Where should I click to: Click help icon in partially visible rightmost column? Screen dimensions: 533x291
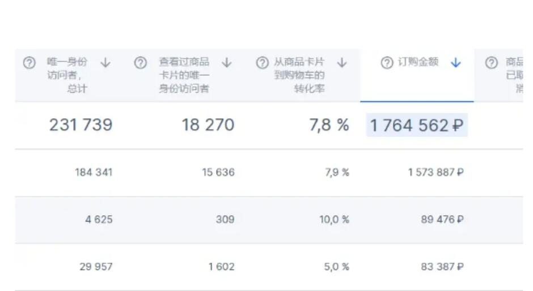[x=492, y=63]
